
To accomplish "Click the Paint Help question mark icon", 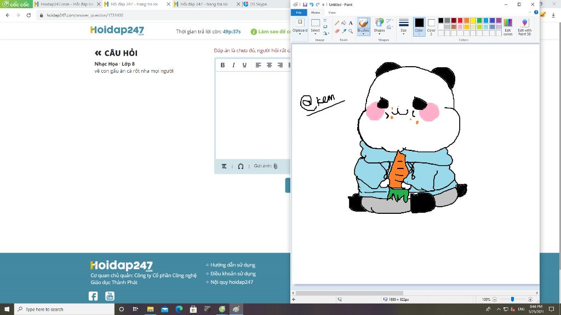I will pos(536,13).
